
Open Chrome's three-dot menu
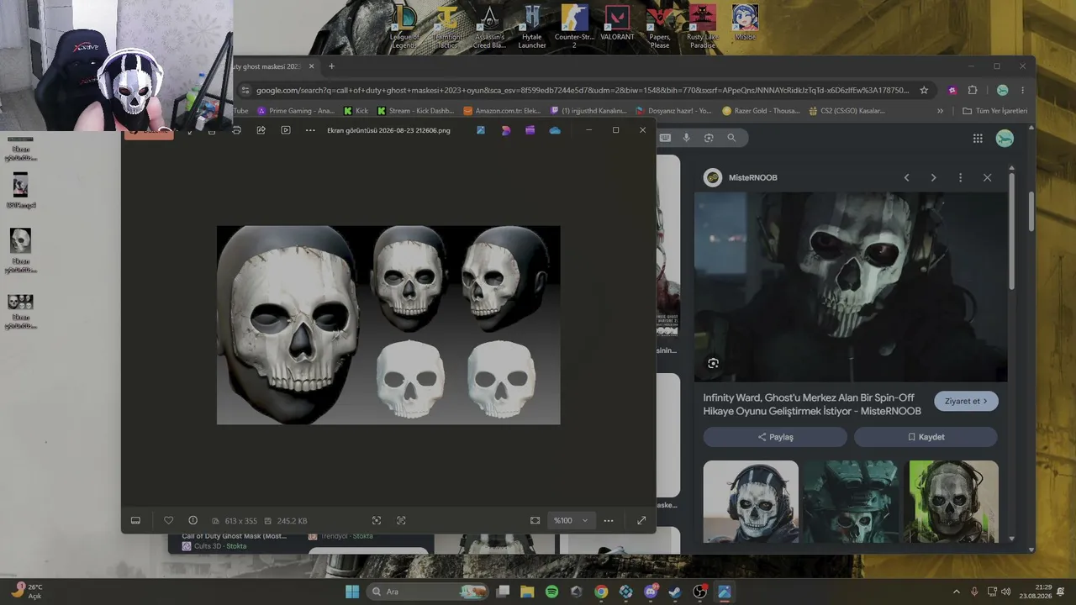[x=1023, y=90]
